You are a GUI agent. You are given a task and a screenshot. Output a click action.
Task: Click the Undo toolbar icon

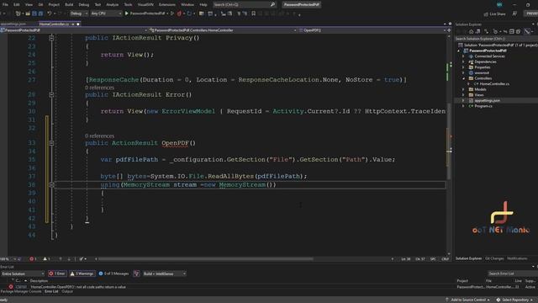point(50,13)
